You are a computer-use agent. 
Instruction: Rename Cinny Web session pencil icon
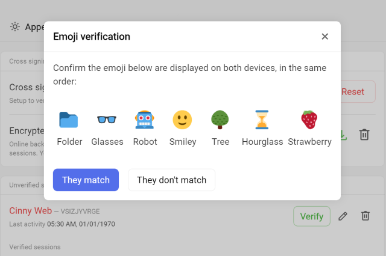pos(343,216)
